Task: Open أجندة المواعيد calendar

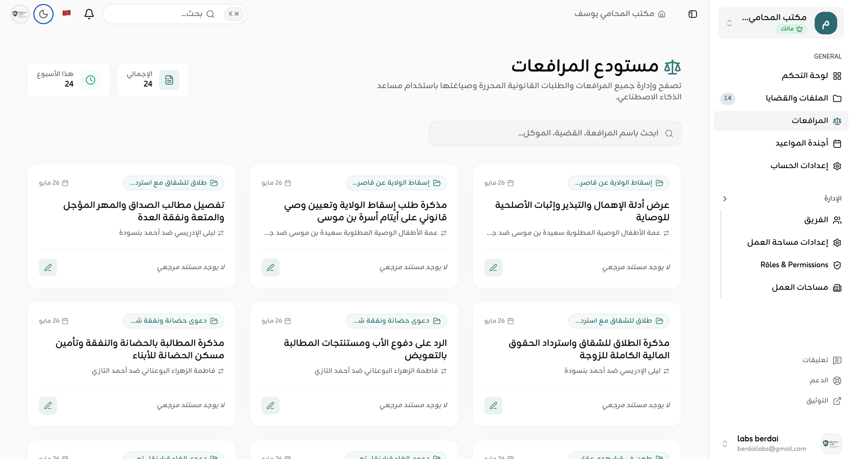Action: 781,143
